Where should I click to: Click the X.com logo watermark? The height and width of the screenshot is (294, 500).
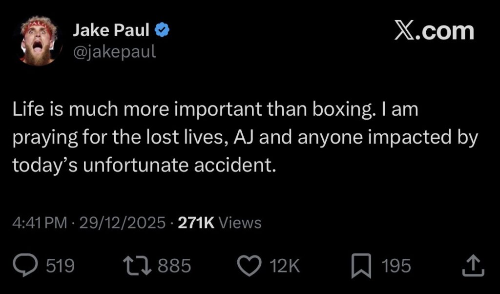(x=434, y=31)
